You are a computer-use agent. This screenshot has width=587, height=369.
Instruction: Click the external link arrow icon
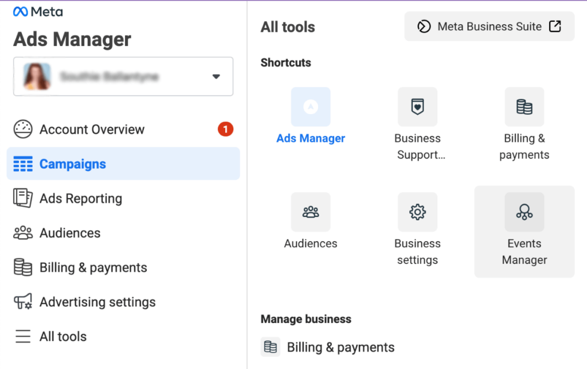coord(555,26)
